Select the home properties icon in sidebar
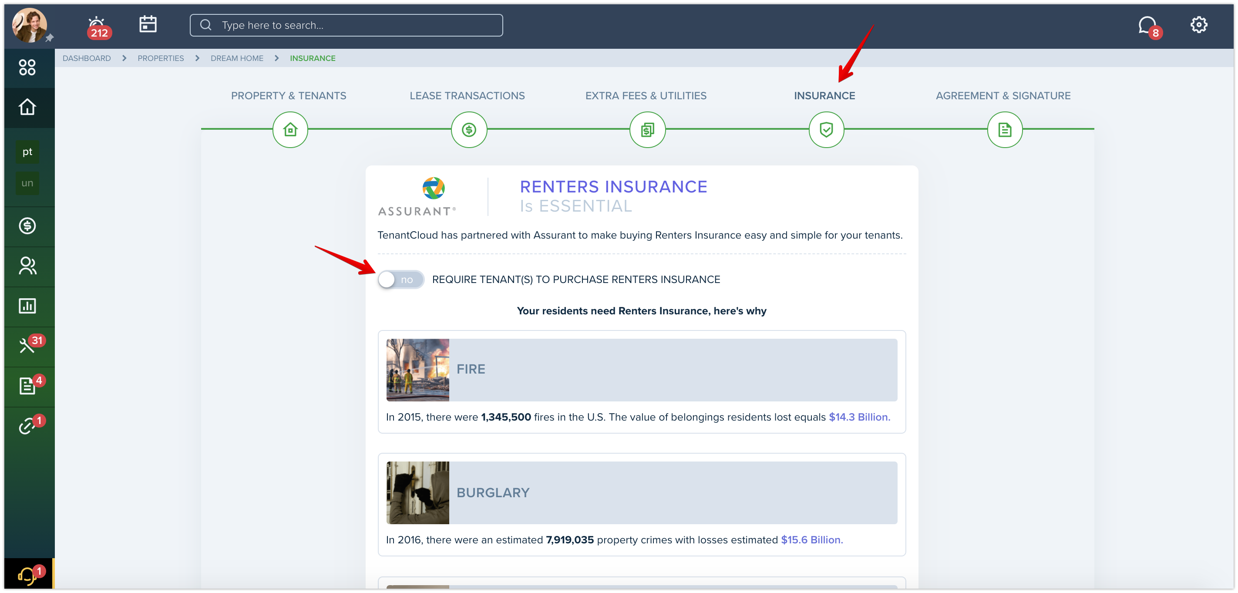Viewport: 1238px width, 593px height. pyautogui.click(x=27, y=107)
